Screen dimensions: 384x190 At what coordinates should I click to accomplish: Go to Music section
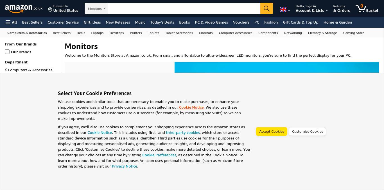pyautogui.click(x=140, y=22)
